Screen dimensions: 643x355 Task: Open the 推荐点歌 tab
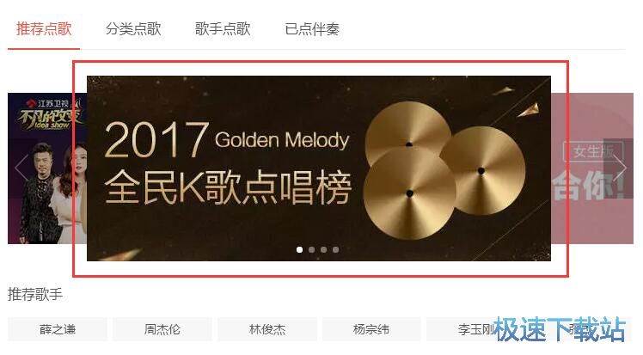(44, 29)
